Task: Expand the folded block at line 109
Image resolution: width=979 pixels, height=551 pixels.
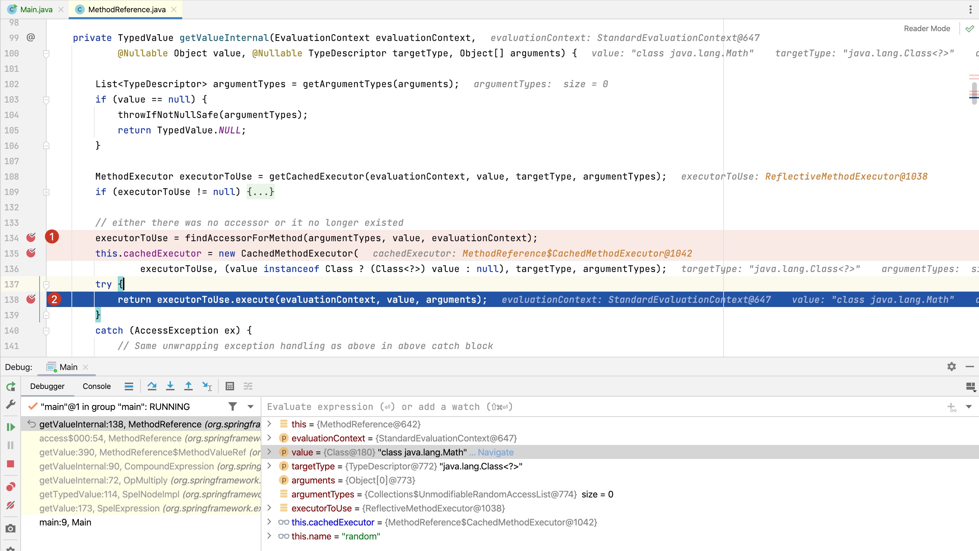Action: coord(46,192)
